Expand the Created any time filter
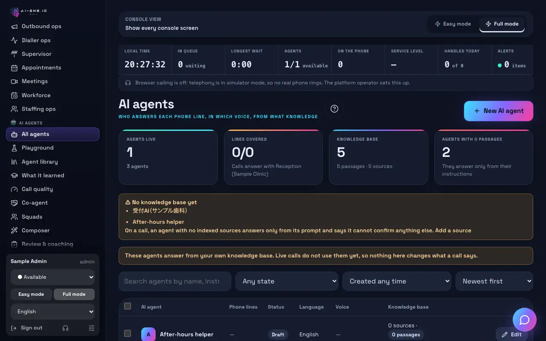 (397, 281)
